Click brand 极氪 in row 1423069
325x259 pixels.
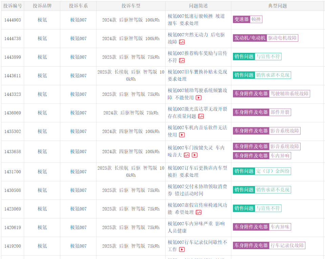click(x=42, y=209)
